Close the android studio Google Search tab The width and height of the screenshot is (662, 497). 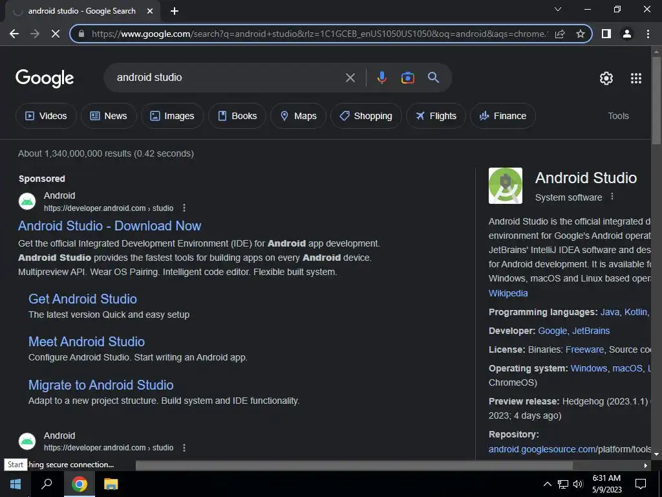tap(150, 11)
